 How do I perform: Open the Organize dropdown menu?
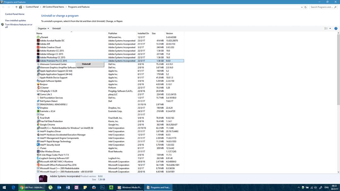click(43, 28)
